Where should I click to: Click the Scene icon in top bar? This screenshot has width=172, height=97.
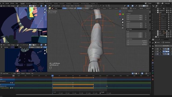(146, 4)
